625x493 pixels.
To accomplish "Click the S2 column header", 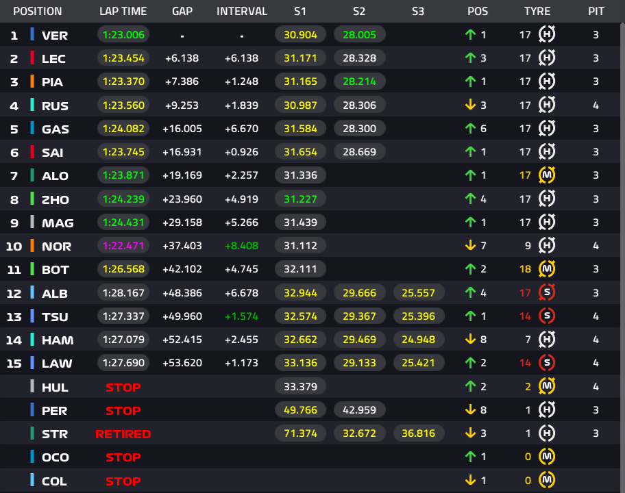I will (x=359, y=11).
